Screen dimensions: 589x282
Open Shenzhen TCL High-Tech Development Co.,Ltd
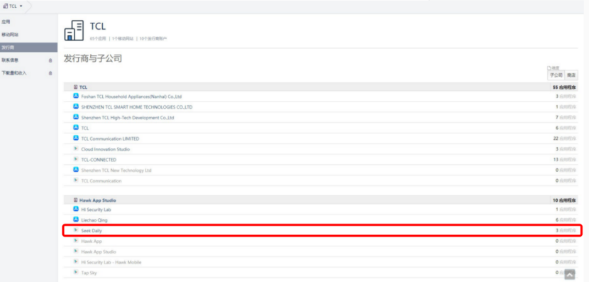(x=128, y=118)
